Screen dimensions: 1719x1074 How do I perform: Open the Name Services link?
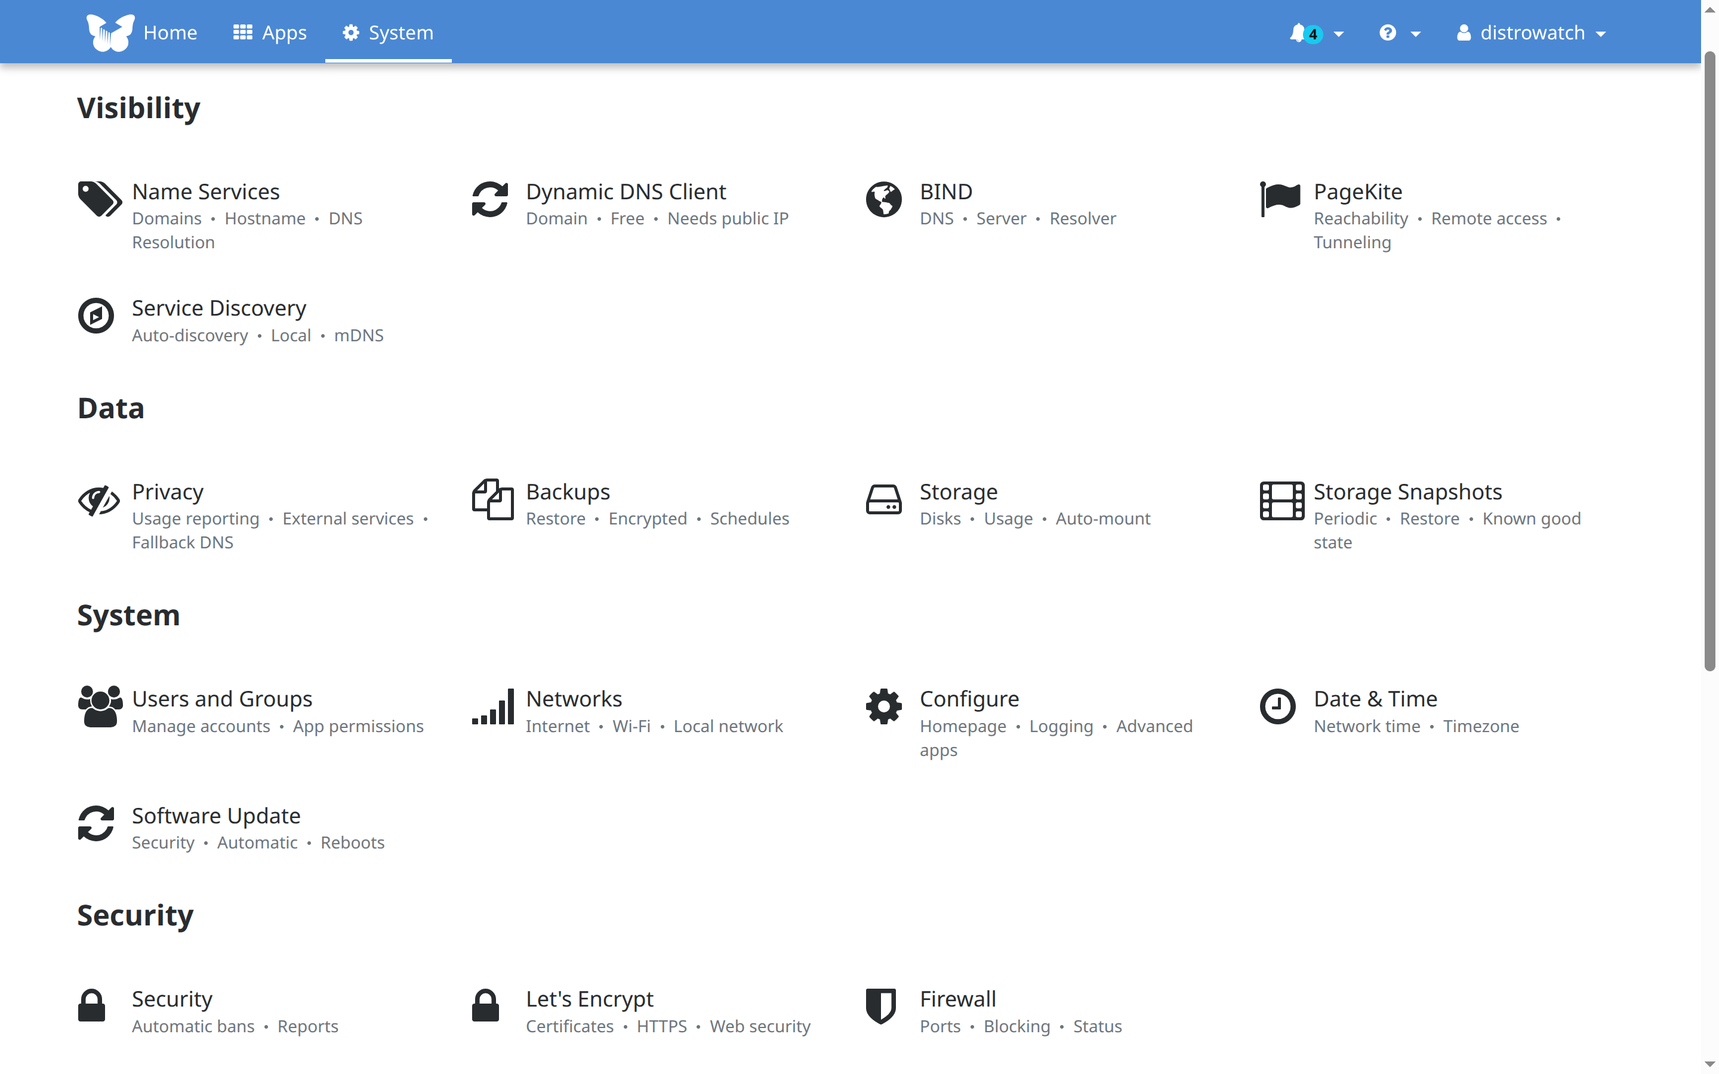206,192
